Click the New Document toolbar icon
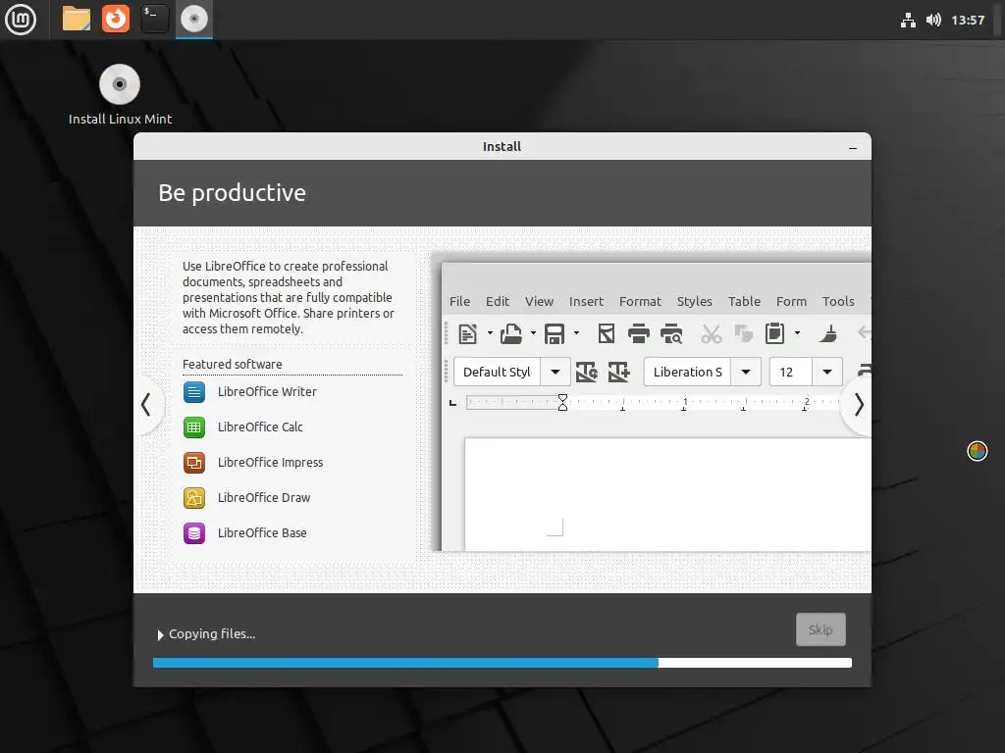 [467, 333]
